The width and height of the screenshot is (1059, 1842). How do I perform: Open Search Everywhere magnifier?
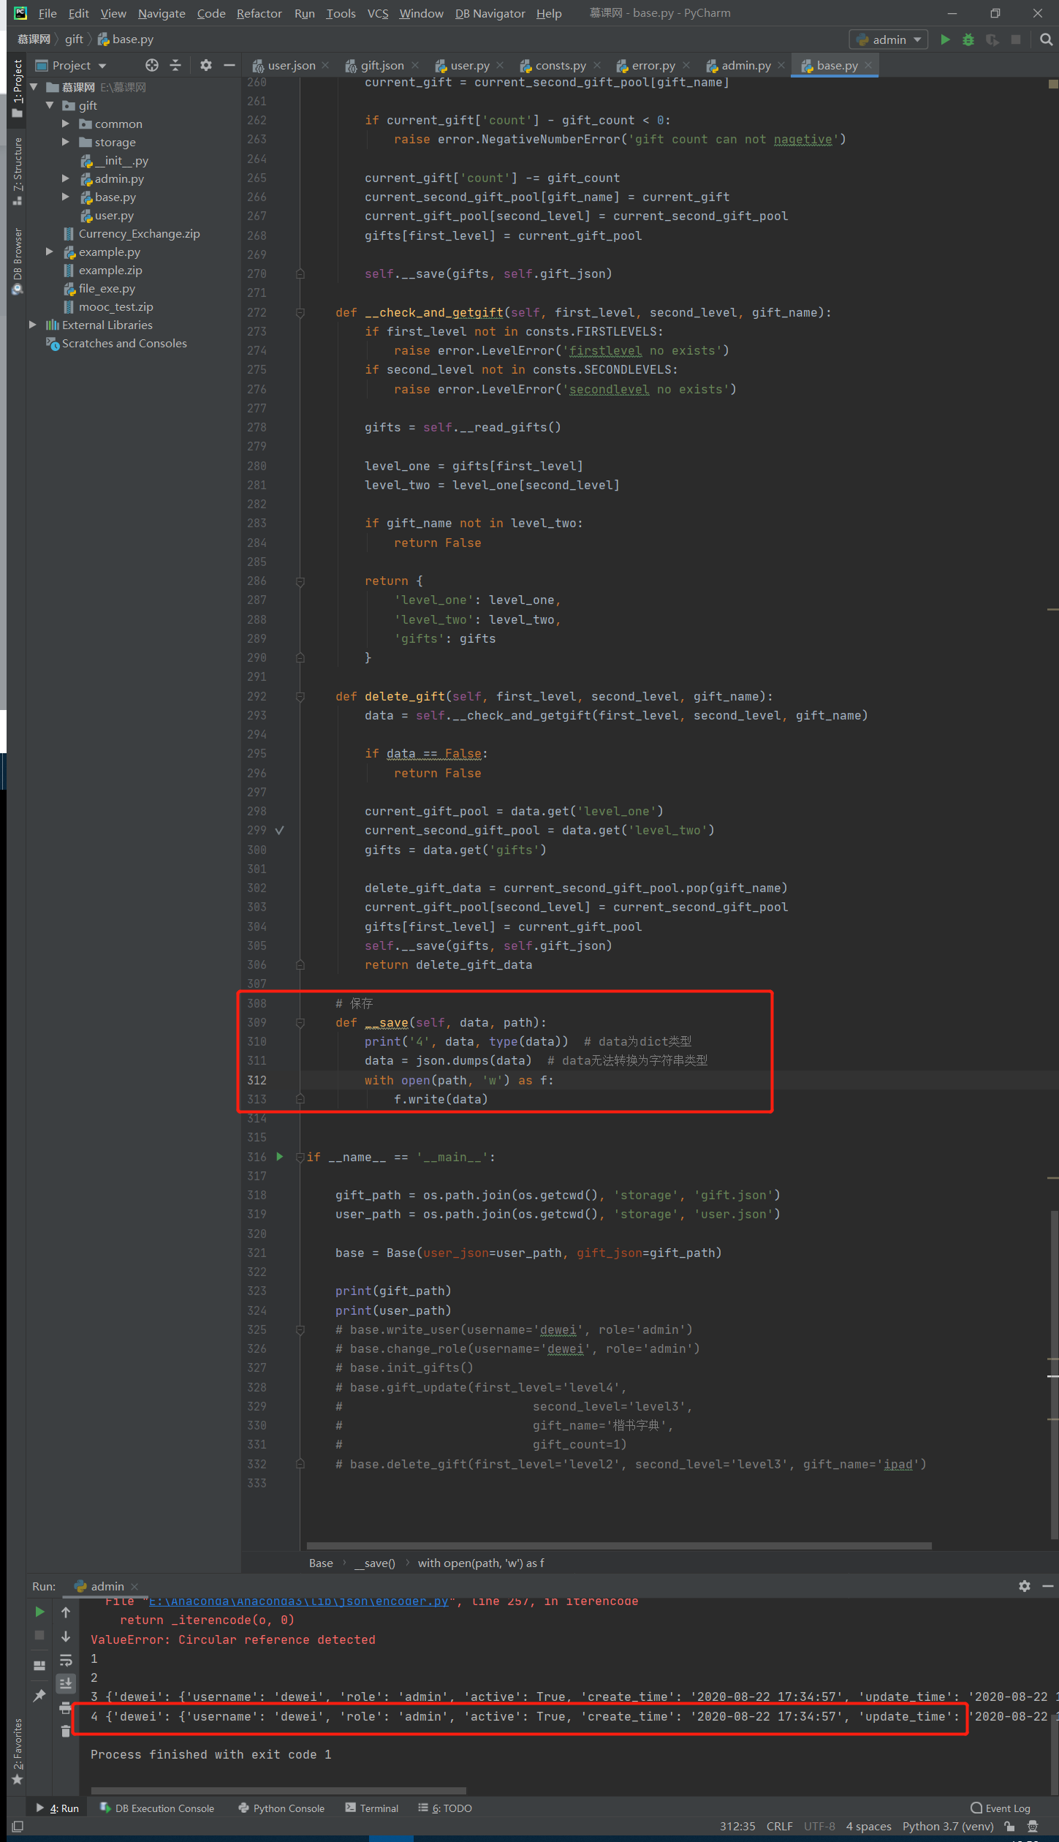point(1046,39)
